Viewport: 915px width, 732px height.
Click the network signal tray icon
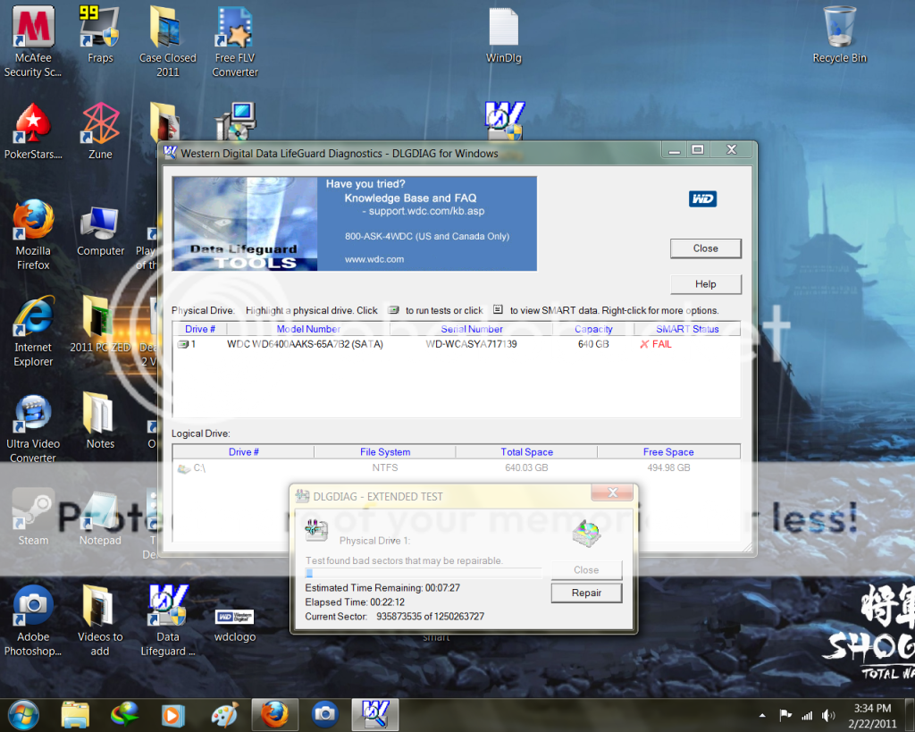click(x=807, y=715)
